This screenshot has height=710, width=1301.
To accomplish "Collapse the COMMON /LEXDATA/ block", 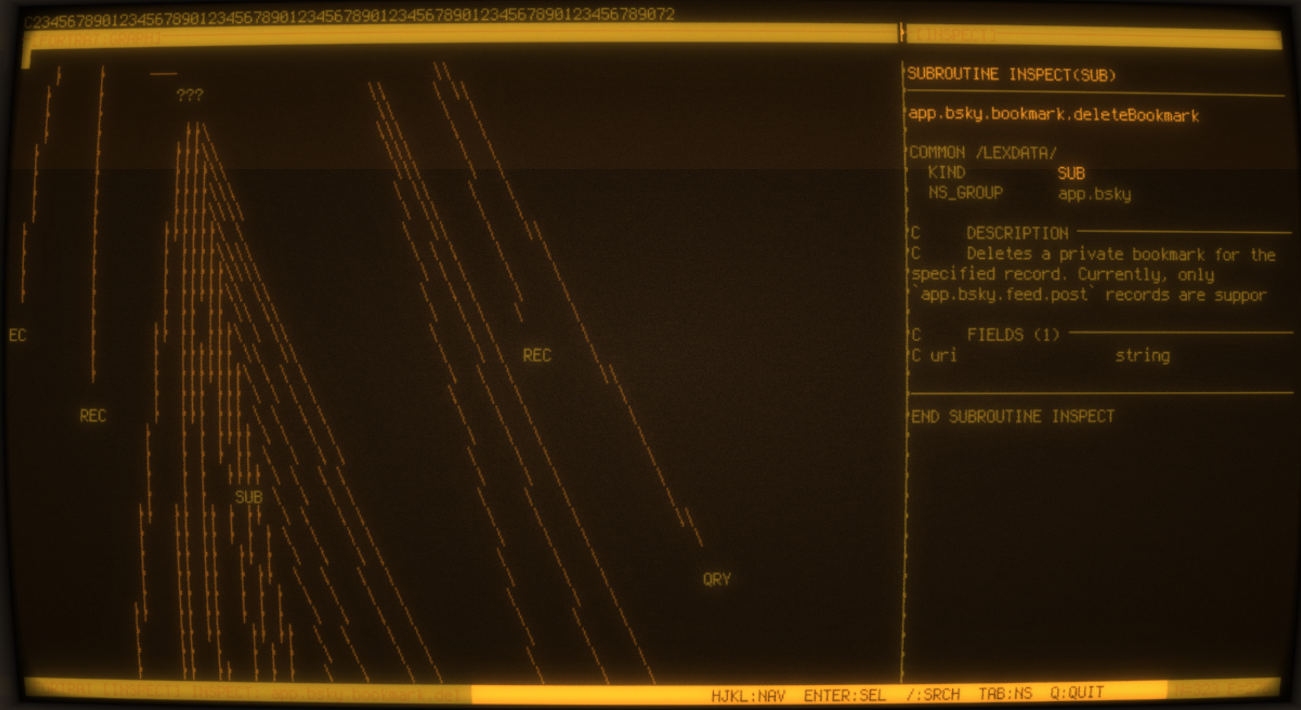I will 981,152.
